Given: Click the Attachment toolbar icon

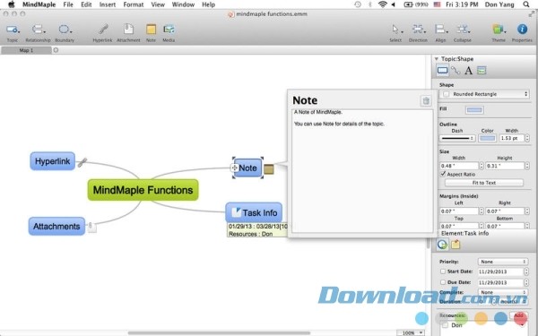Looking at the screenshot, I should 128,30.
